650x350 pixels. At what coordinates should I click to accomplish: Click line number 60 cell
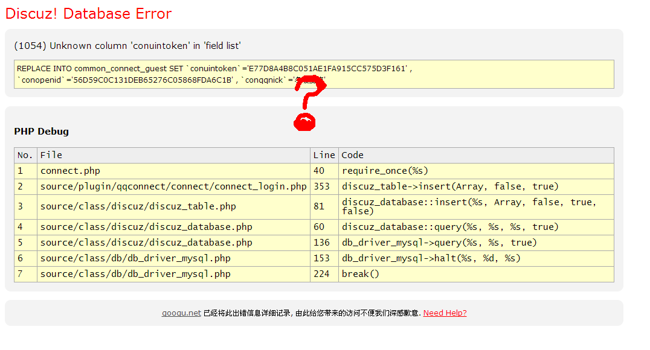[324, 227]
